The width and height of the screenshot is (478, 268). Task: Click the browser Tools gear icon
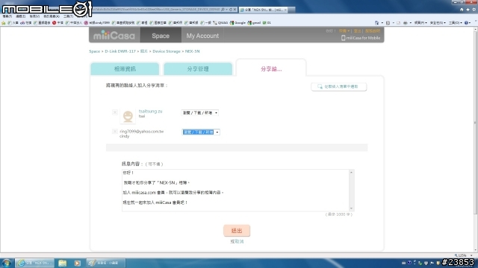tap(474, 10)
